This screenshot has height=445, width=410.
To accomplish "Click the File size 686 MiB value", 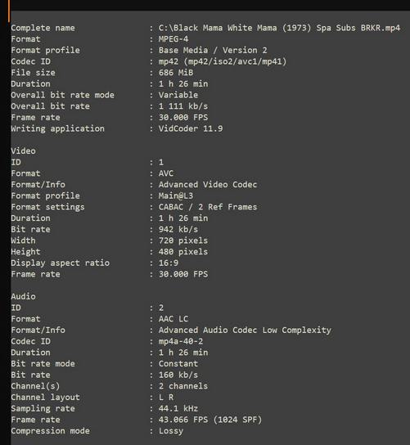I will [x=176, y=72].
